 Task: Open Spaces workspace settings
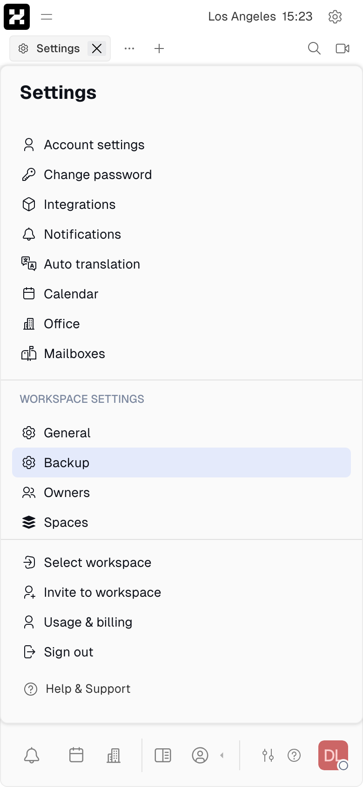[181, 522]
